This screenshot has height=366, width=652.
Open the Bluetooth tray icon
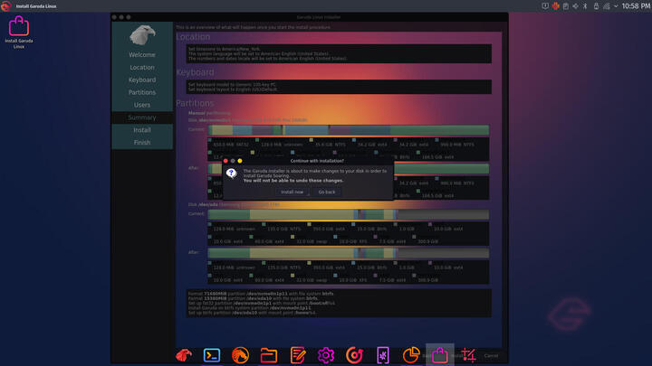click(x=586, y=5)
